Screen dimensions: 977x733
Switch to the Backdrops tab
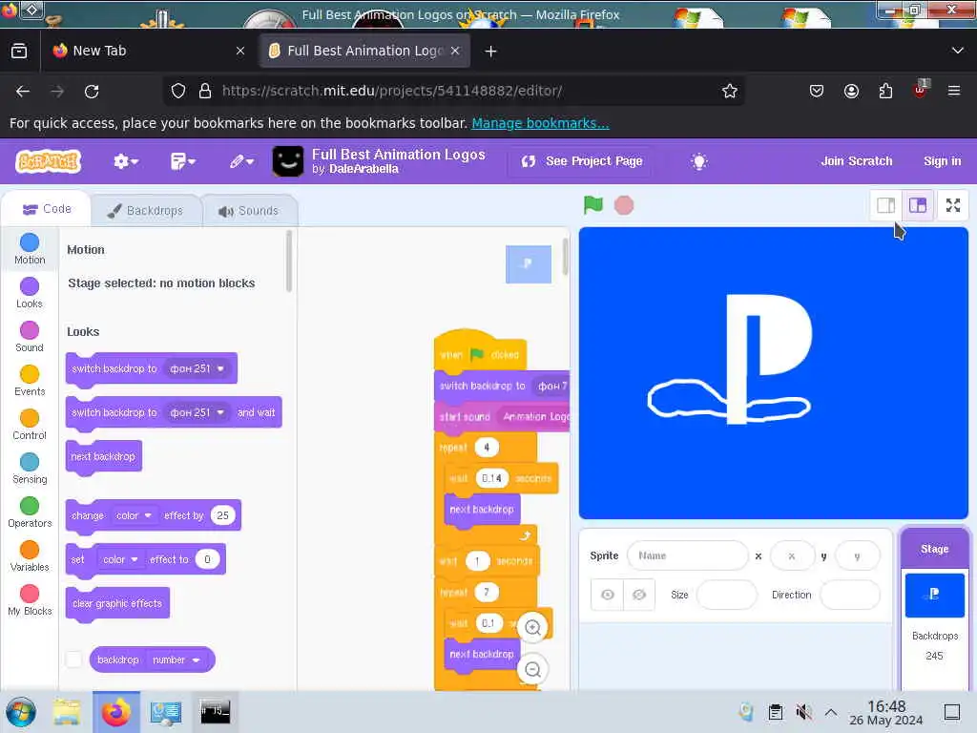[x=145, y=211]
